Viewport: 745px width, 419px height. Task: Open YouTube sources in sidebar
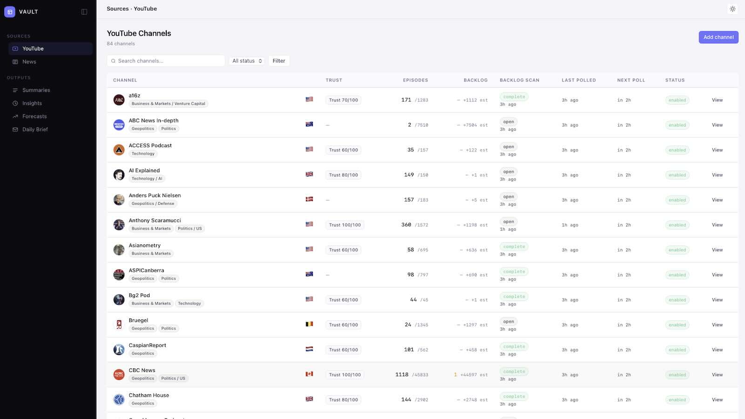tap(50, 48)
